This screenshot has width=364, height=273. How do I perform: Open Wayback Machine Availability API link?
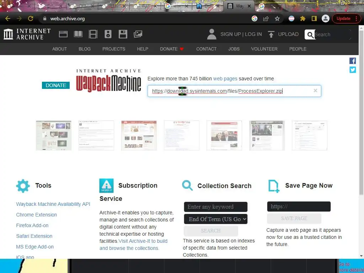click(x=53, y=204)
